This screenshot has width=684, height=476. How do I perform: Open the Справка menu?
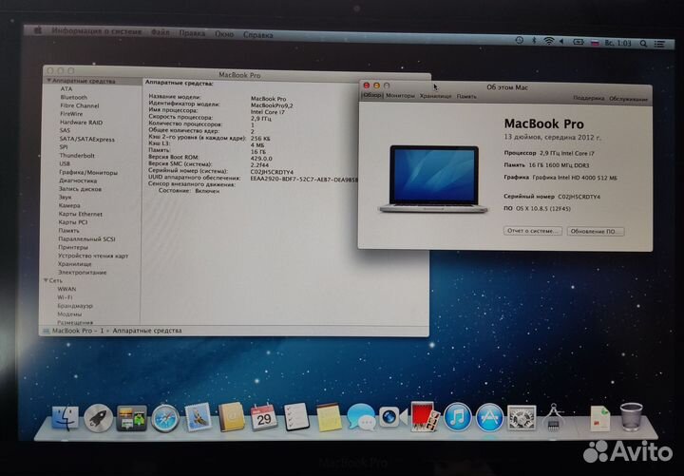258,35
